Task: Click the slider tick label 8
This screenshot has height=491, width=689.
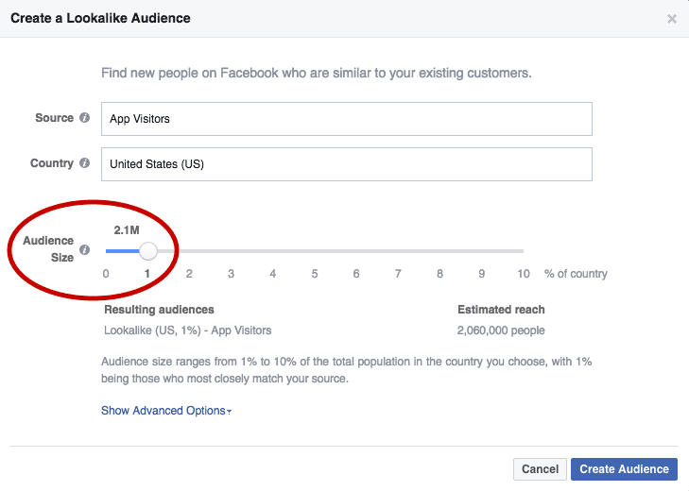Action: [x=439, y=274]
